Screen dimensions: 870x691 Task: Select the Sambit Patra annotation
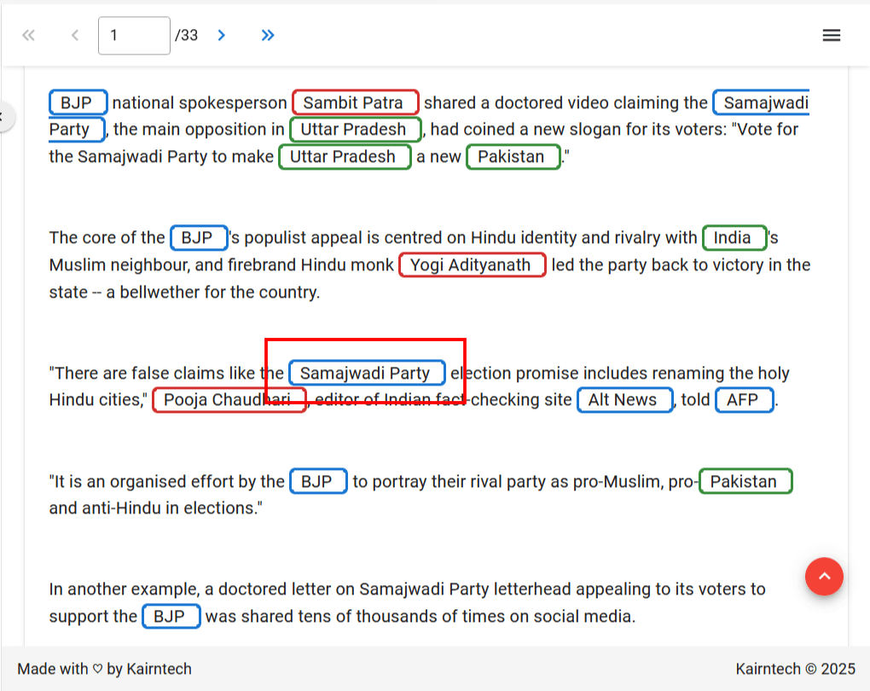(x=355, y=103)
